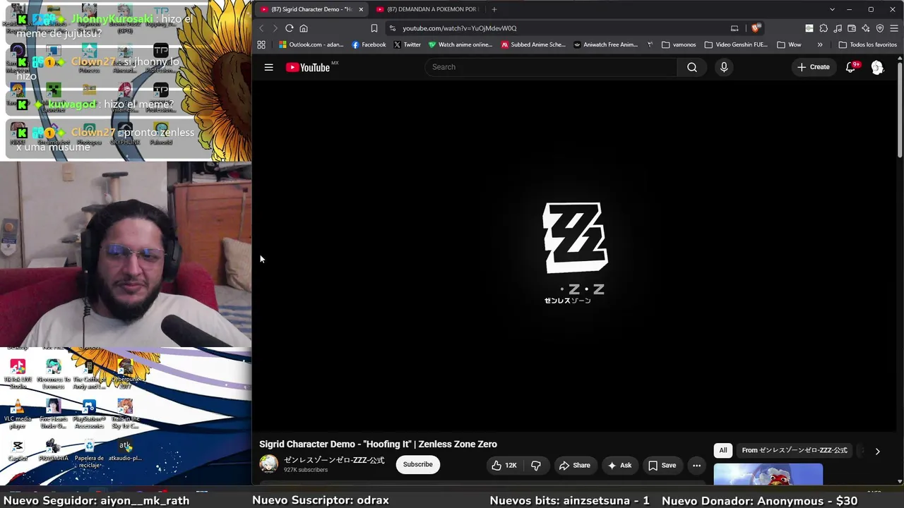Screen dimensions: 904x508
Task: Navigate back in the browser
Action: pos(261,28)
